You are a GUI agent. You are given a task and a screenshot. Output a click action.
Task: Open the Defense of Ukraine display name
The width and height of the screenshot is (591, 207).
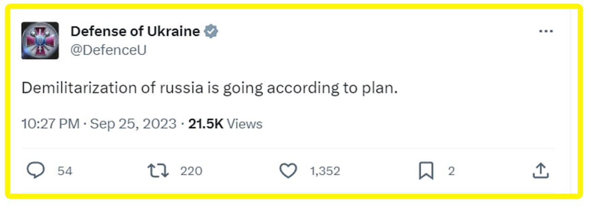click(135, 31)
